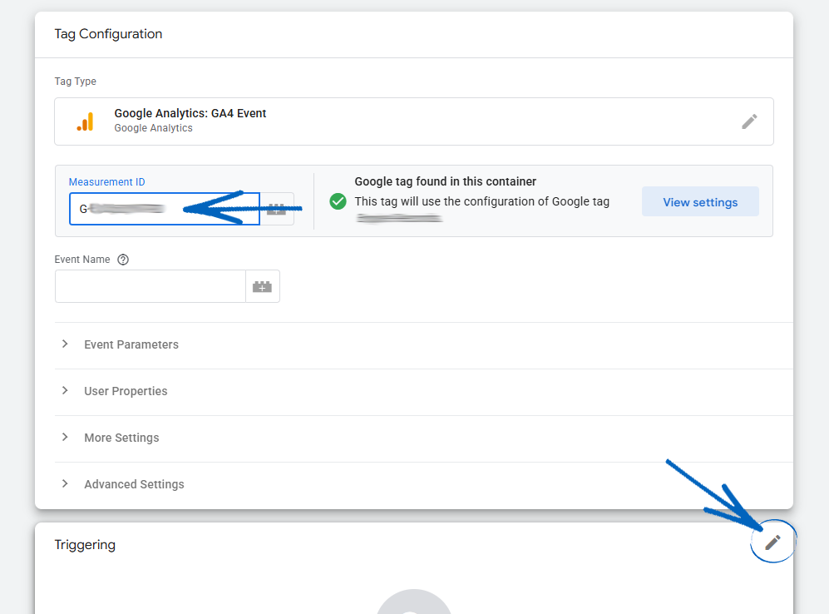The image size is (829, 614).
Task: Click the Tag Configuration heading
Action: coord(108,34)
